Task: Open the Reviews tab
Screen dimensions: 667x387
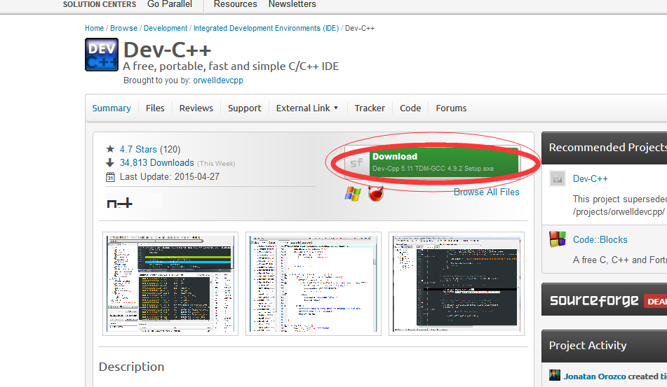Action: (196, 108)
